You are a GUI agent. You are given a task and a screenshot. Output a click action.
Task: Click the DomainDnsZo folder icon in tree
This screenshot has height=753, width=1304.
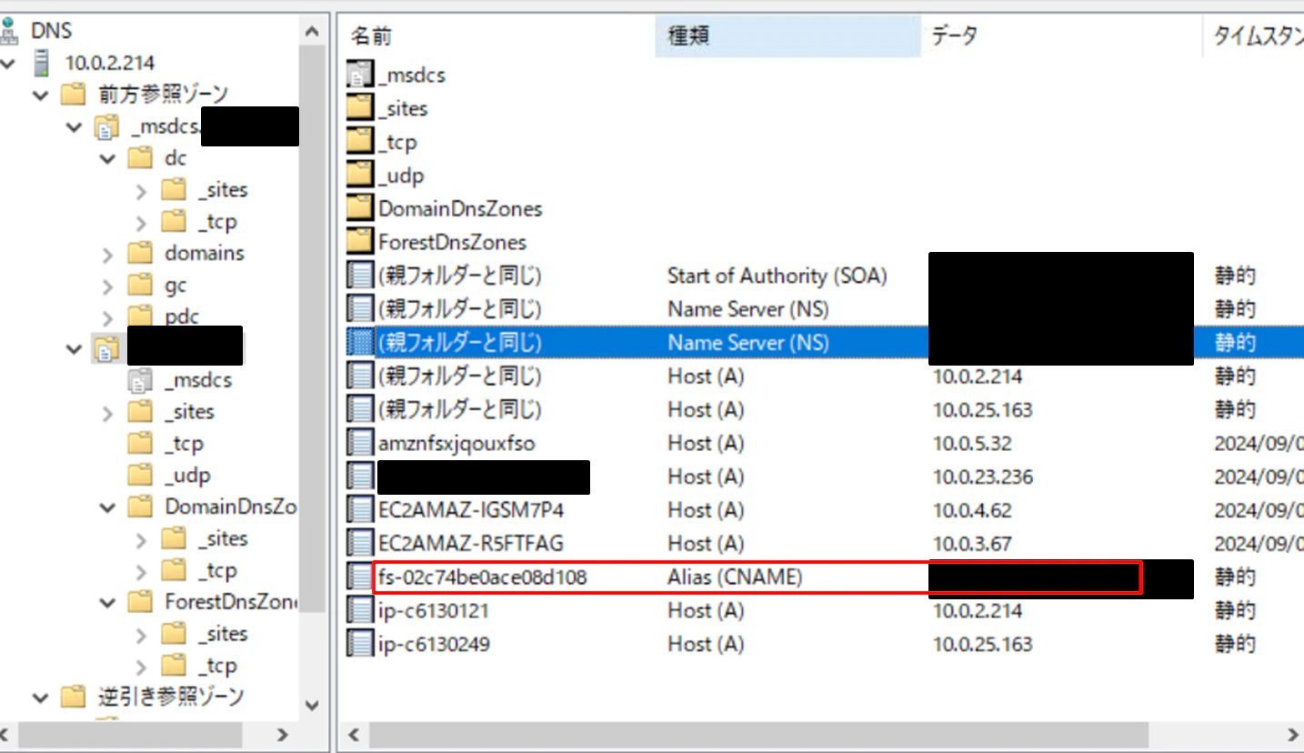coord(139,507)
